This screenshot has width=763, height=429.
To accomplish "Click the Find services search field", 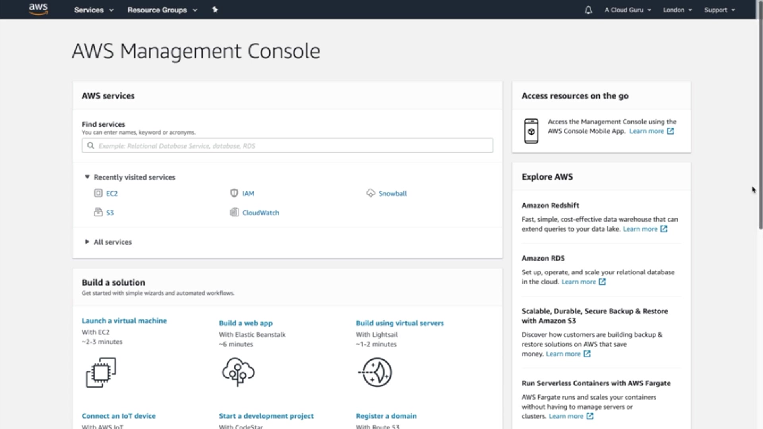I will pyautogui.click(x=287, y=146).
